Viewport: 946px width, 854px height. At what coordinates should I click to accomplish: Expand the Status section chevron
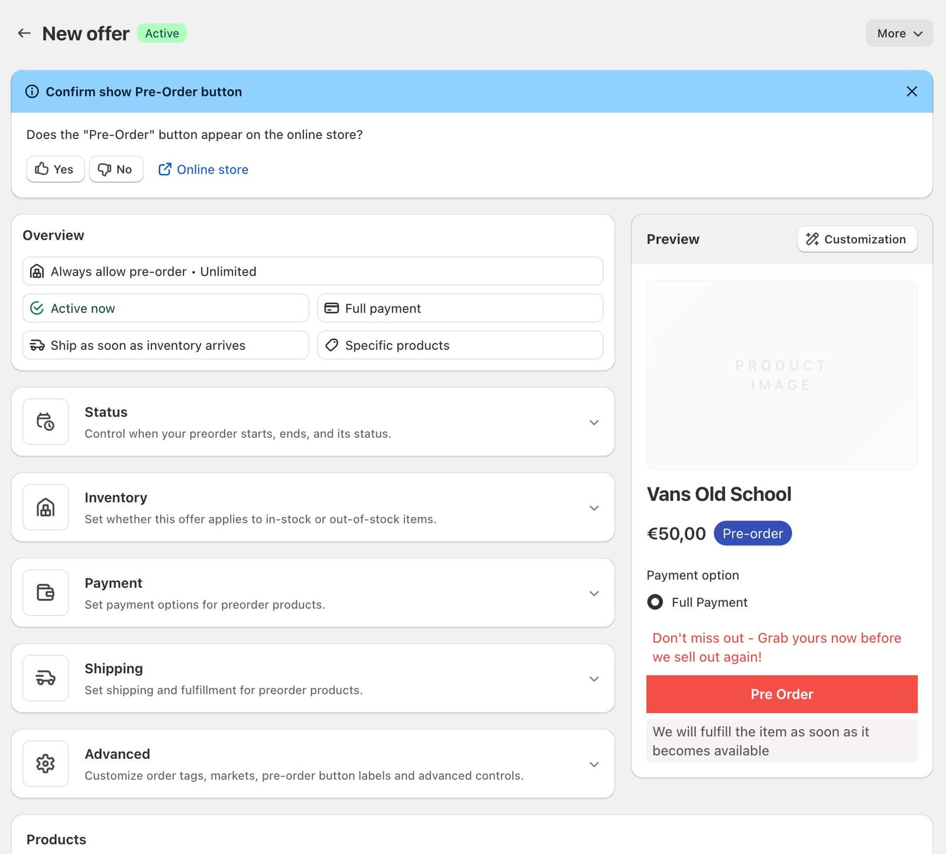point(594,422)
